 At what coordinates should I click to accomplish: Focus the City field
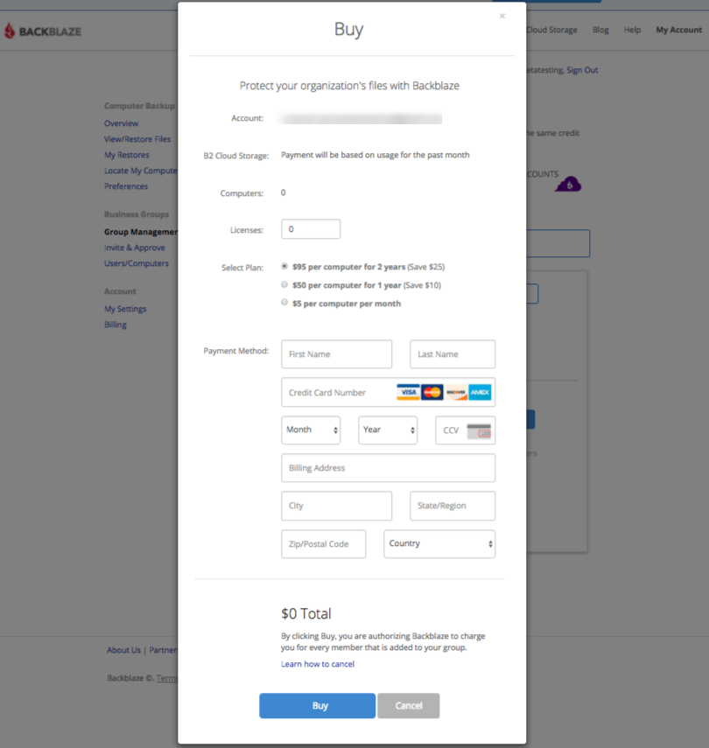click(x=337, y=506)
